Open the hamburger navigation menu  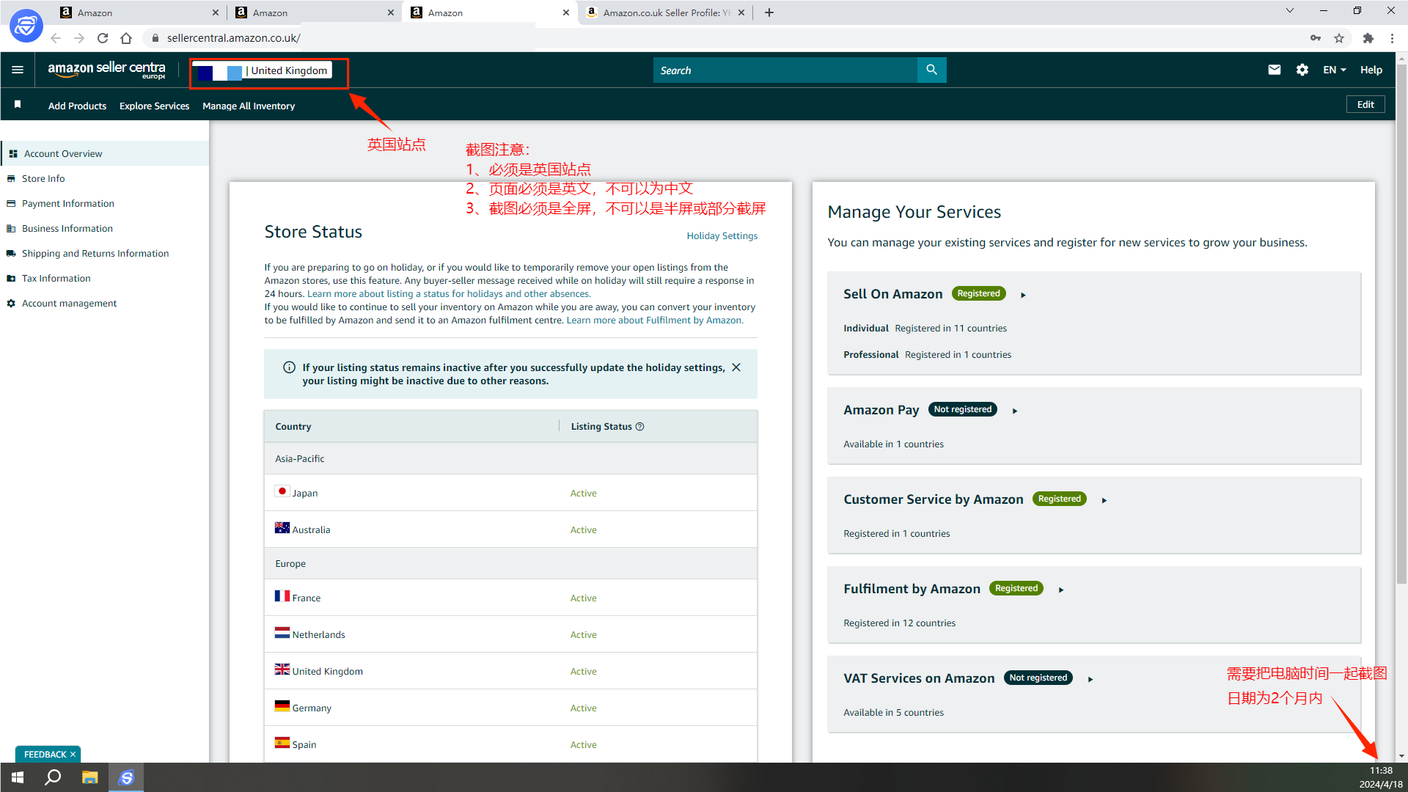18,70
